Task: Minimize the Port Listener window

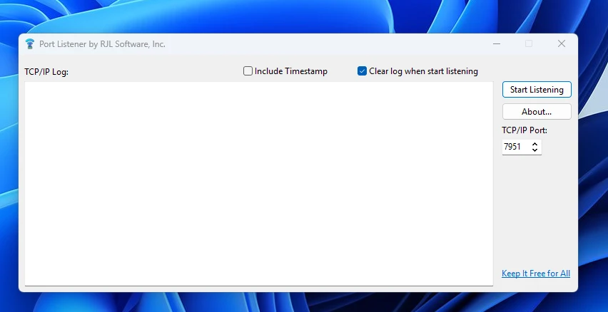Action: (496, 44)
